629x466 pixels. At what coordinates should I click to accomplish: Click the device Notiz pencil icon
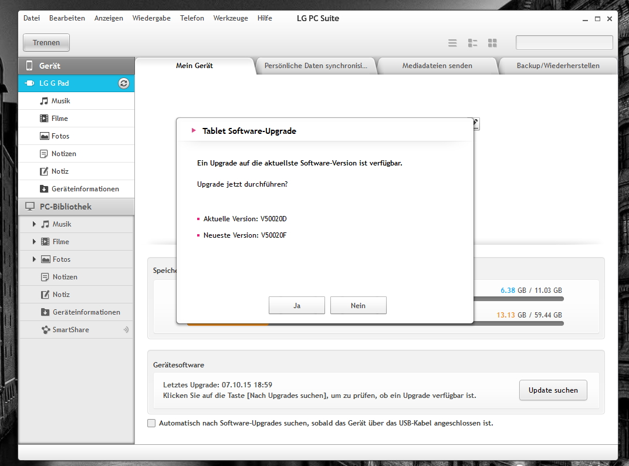click(x=44, y=171)
